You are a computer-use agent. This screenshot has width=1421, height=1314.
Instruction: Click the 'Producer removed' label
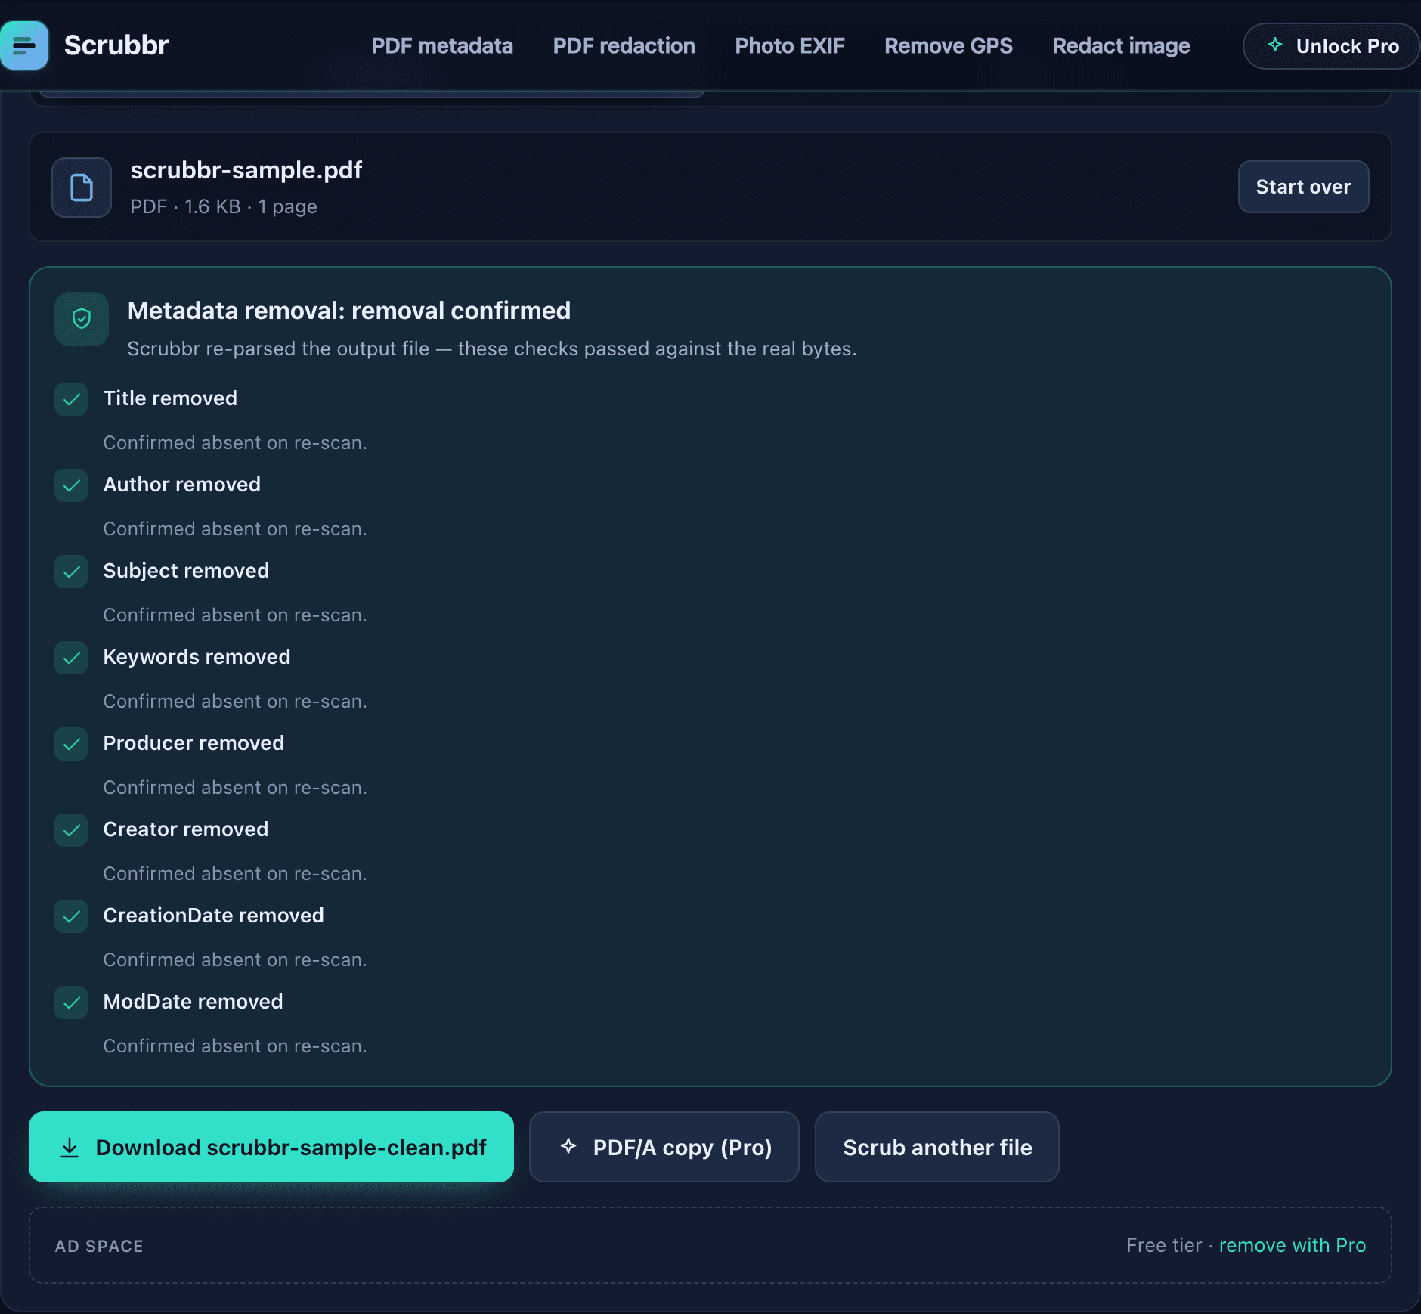coord(193,743)
